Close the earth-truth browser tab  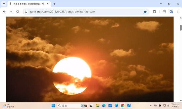point(47,4)
